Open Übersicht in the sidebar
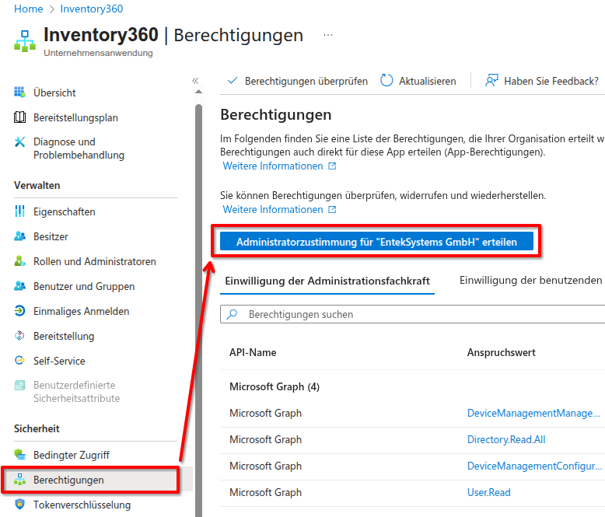This screenshot has width=605, height=517. 54,93
